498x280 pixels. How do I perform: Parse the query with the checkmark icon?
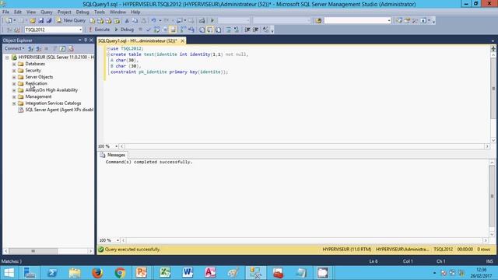click(x=148, y=30)
